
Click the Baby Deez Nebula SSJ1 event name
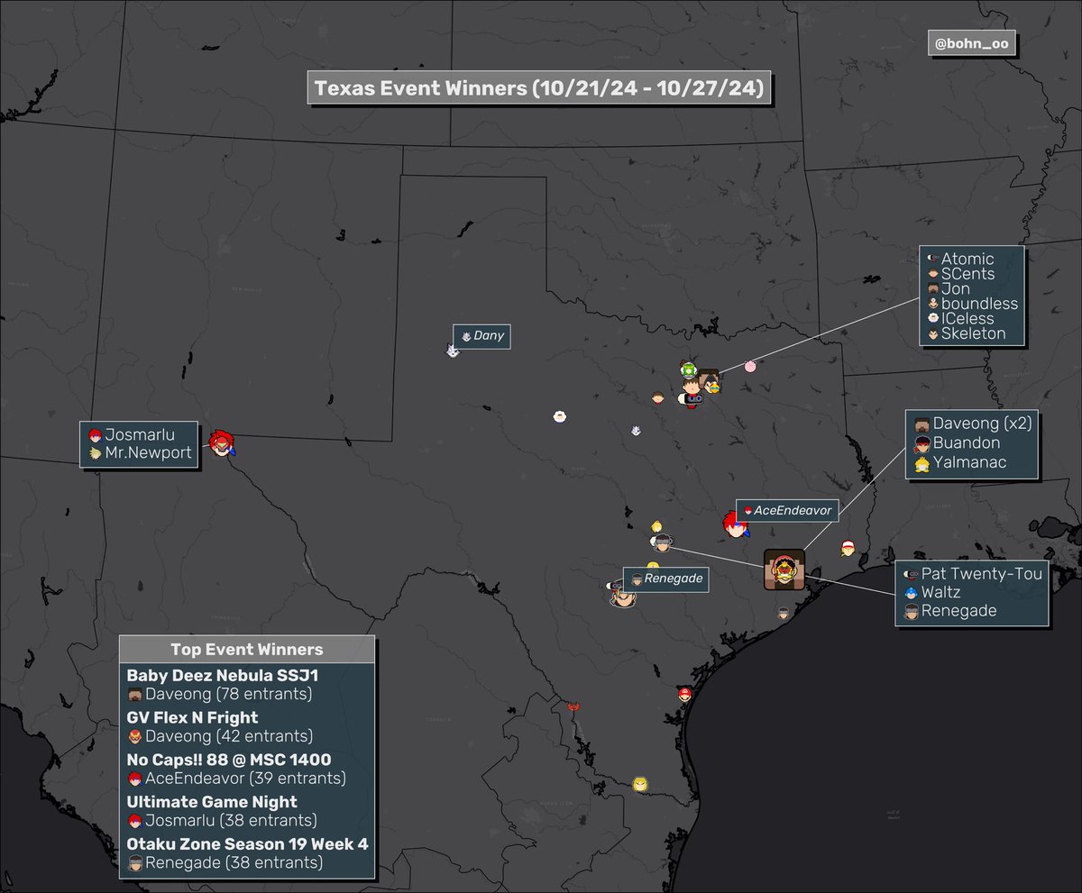pyautogui.click(x=223, y=675)
